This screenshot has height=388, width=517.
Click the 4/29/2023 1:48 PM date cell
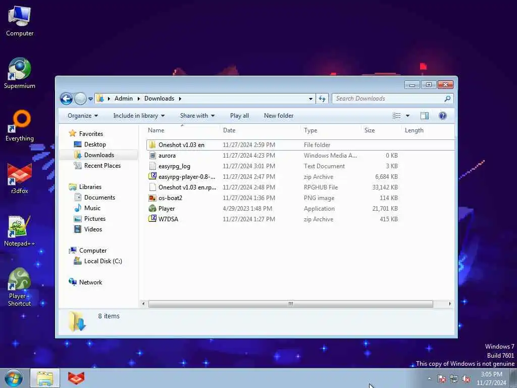247,209
